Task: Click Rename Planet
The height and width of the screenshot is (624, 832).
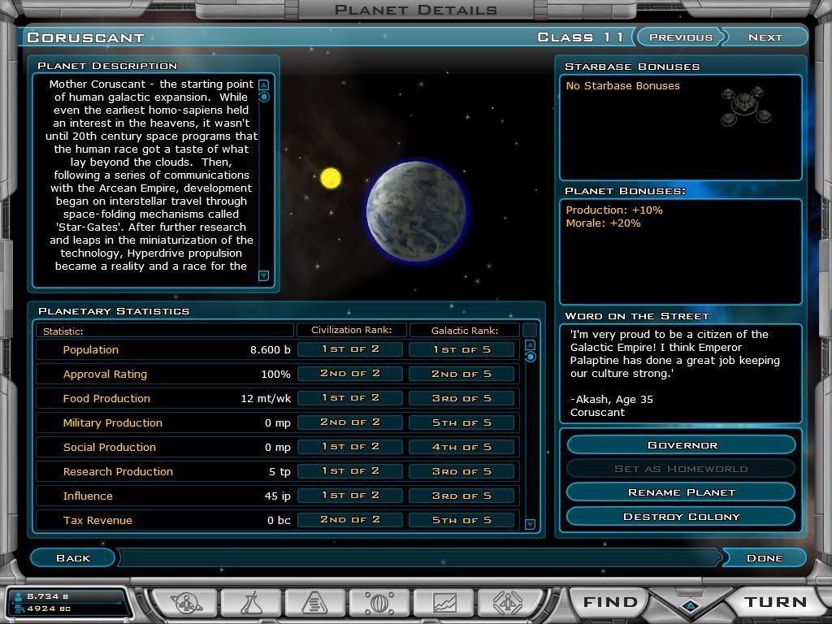Action: click(x=682, y=492)
